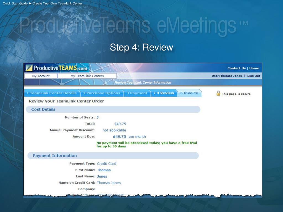Click the Company label
283x212 pixels.
87,189
